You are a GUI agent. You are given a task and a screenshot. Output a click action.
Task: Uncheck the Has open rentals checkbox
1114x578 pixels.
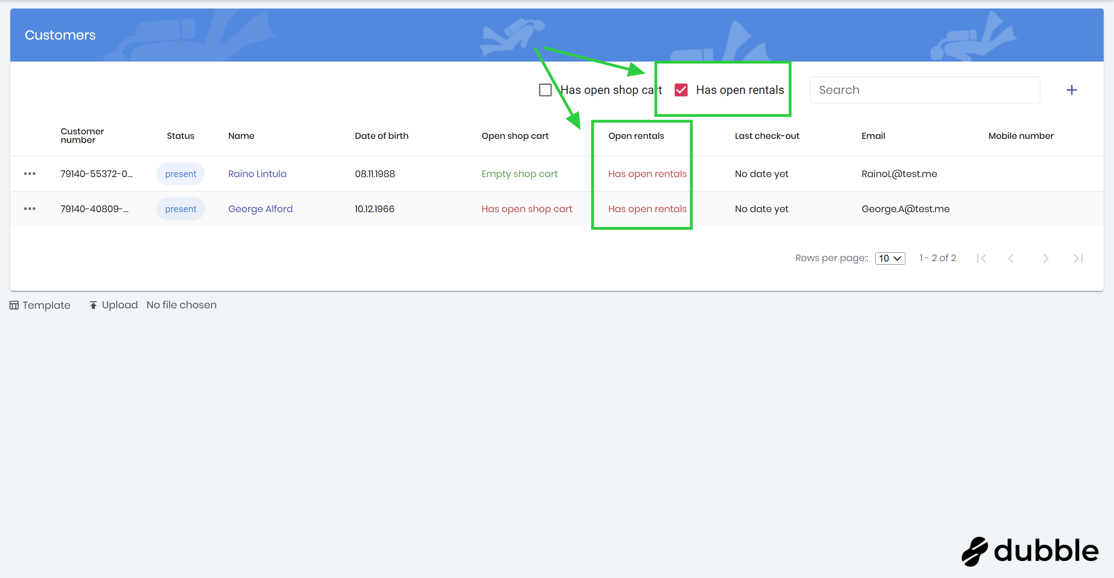click(x=681, y=90)
